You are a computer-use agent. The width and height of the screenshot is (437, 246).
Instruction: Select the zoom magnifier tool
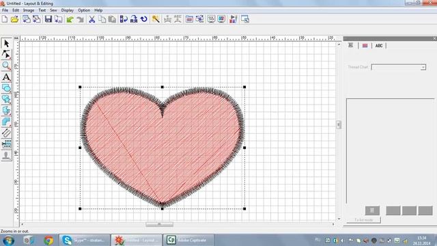[x=6, y=66]
